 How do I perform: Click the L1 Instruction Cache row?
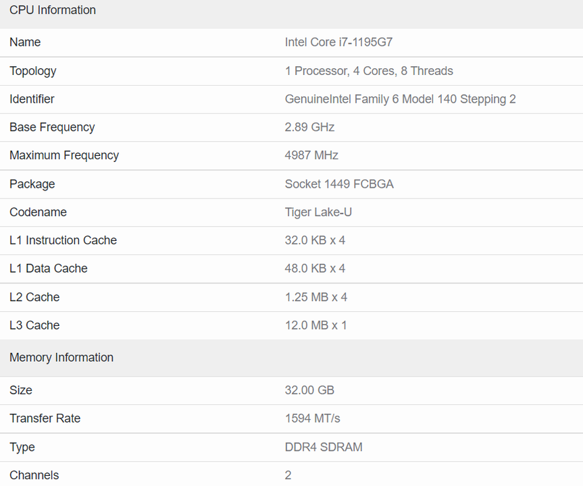(63, 240)
